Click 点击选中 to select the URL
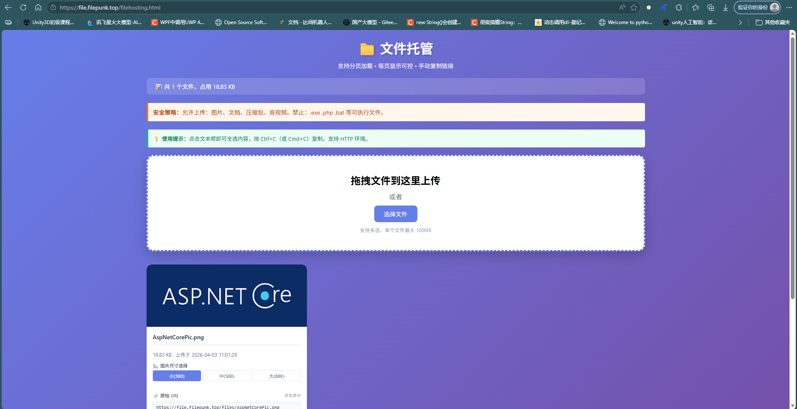The width and height of the screenshot is (797, 409). [292, 395]
